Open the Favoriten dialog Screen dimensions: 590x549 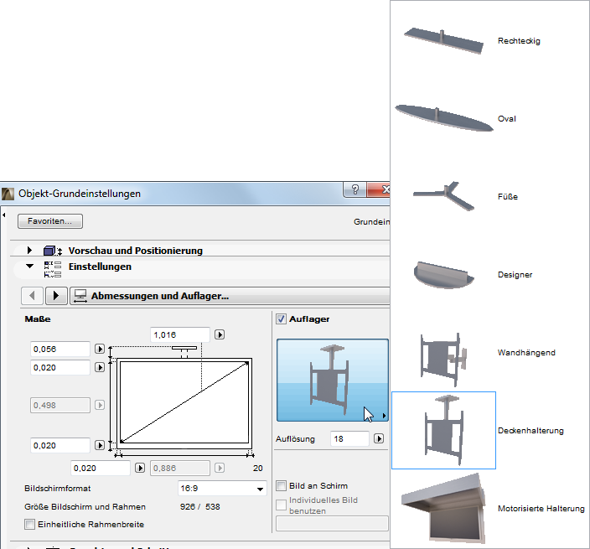click(x=50, y=221)
